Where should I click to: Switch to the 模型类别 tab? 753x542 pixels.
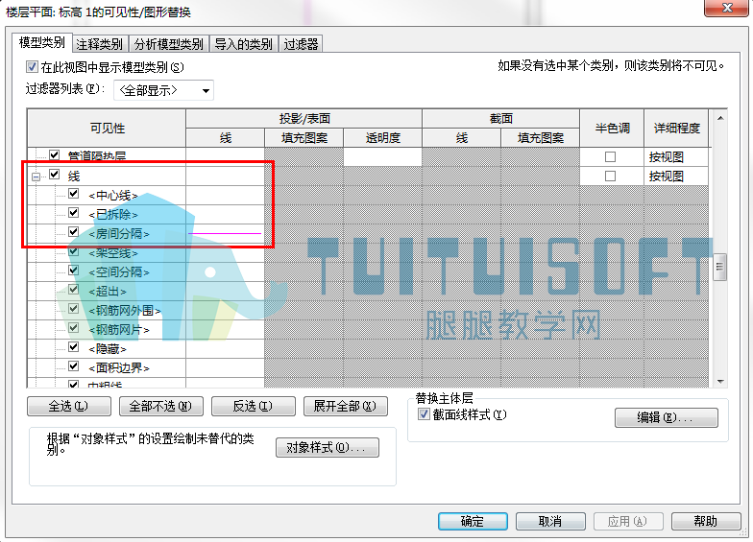point(42,42)
